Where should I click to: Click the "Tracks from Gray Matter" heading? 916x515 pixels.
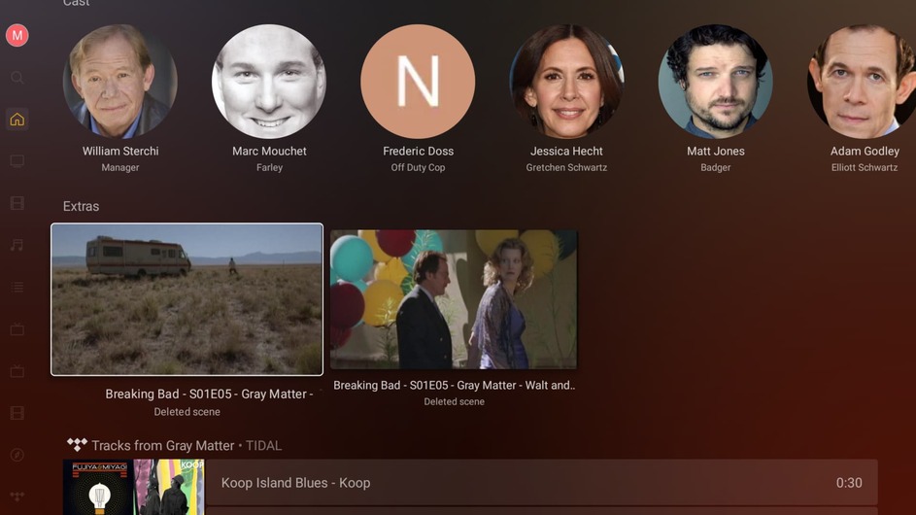[163, 445]
